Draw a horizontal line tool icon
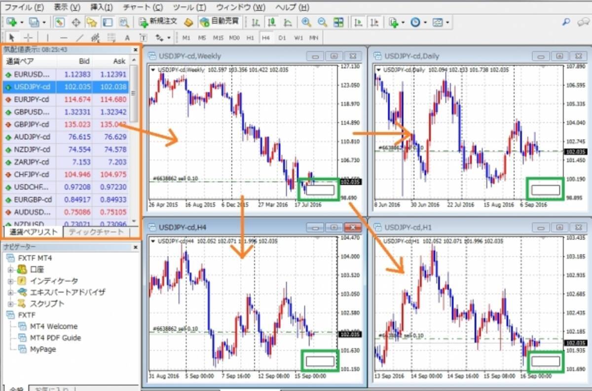The image size is (592, 391). pyautogui.click(x=64, y=38)
